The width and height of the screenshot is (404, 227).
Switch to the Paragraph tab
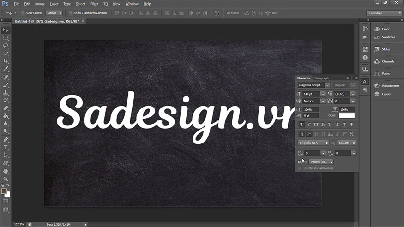(x=321, y=78)
